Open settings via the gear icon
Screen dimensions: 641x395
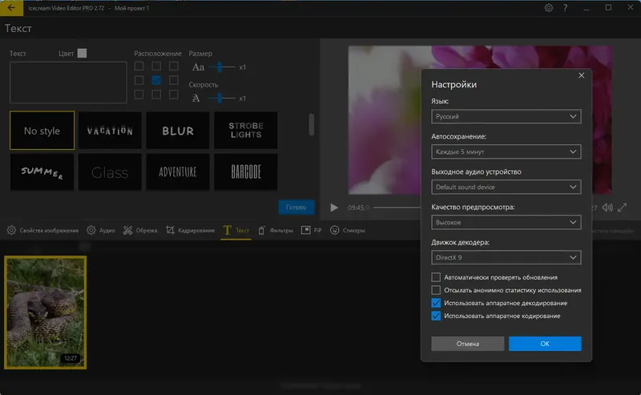coord(549,7)
